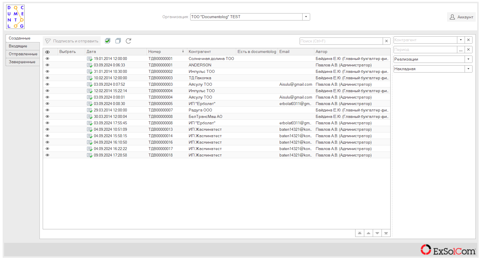Clear the search field
The width and height of the screenshot is (481, 258).
click(x=386, y=41)
